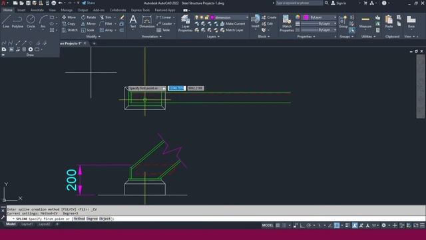
Task: Open the Home ribbon tab
Action: [7, 10]
